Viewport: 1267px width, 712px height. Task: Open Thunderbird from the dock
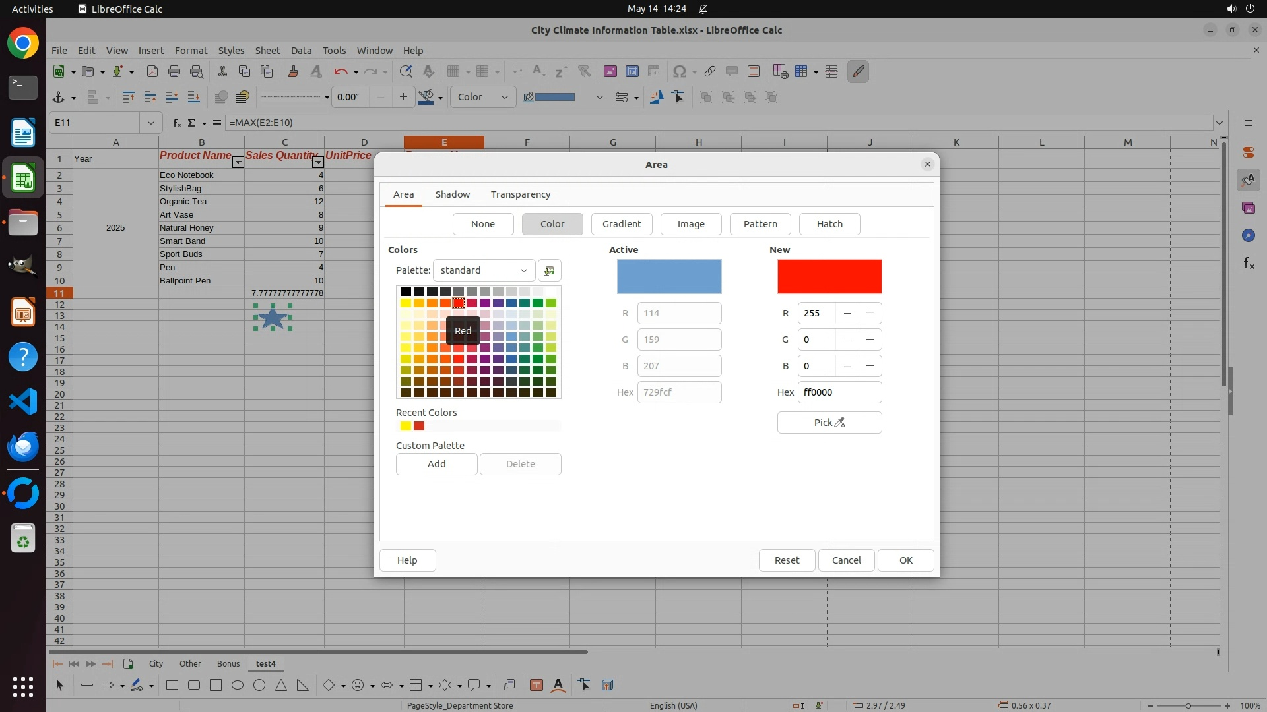(23, 447)
